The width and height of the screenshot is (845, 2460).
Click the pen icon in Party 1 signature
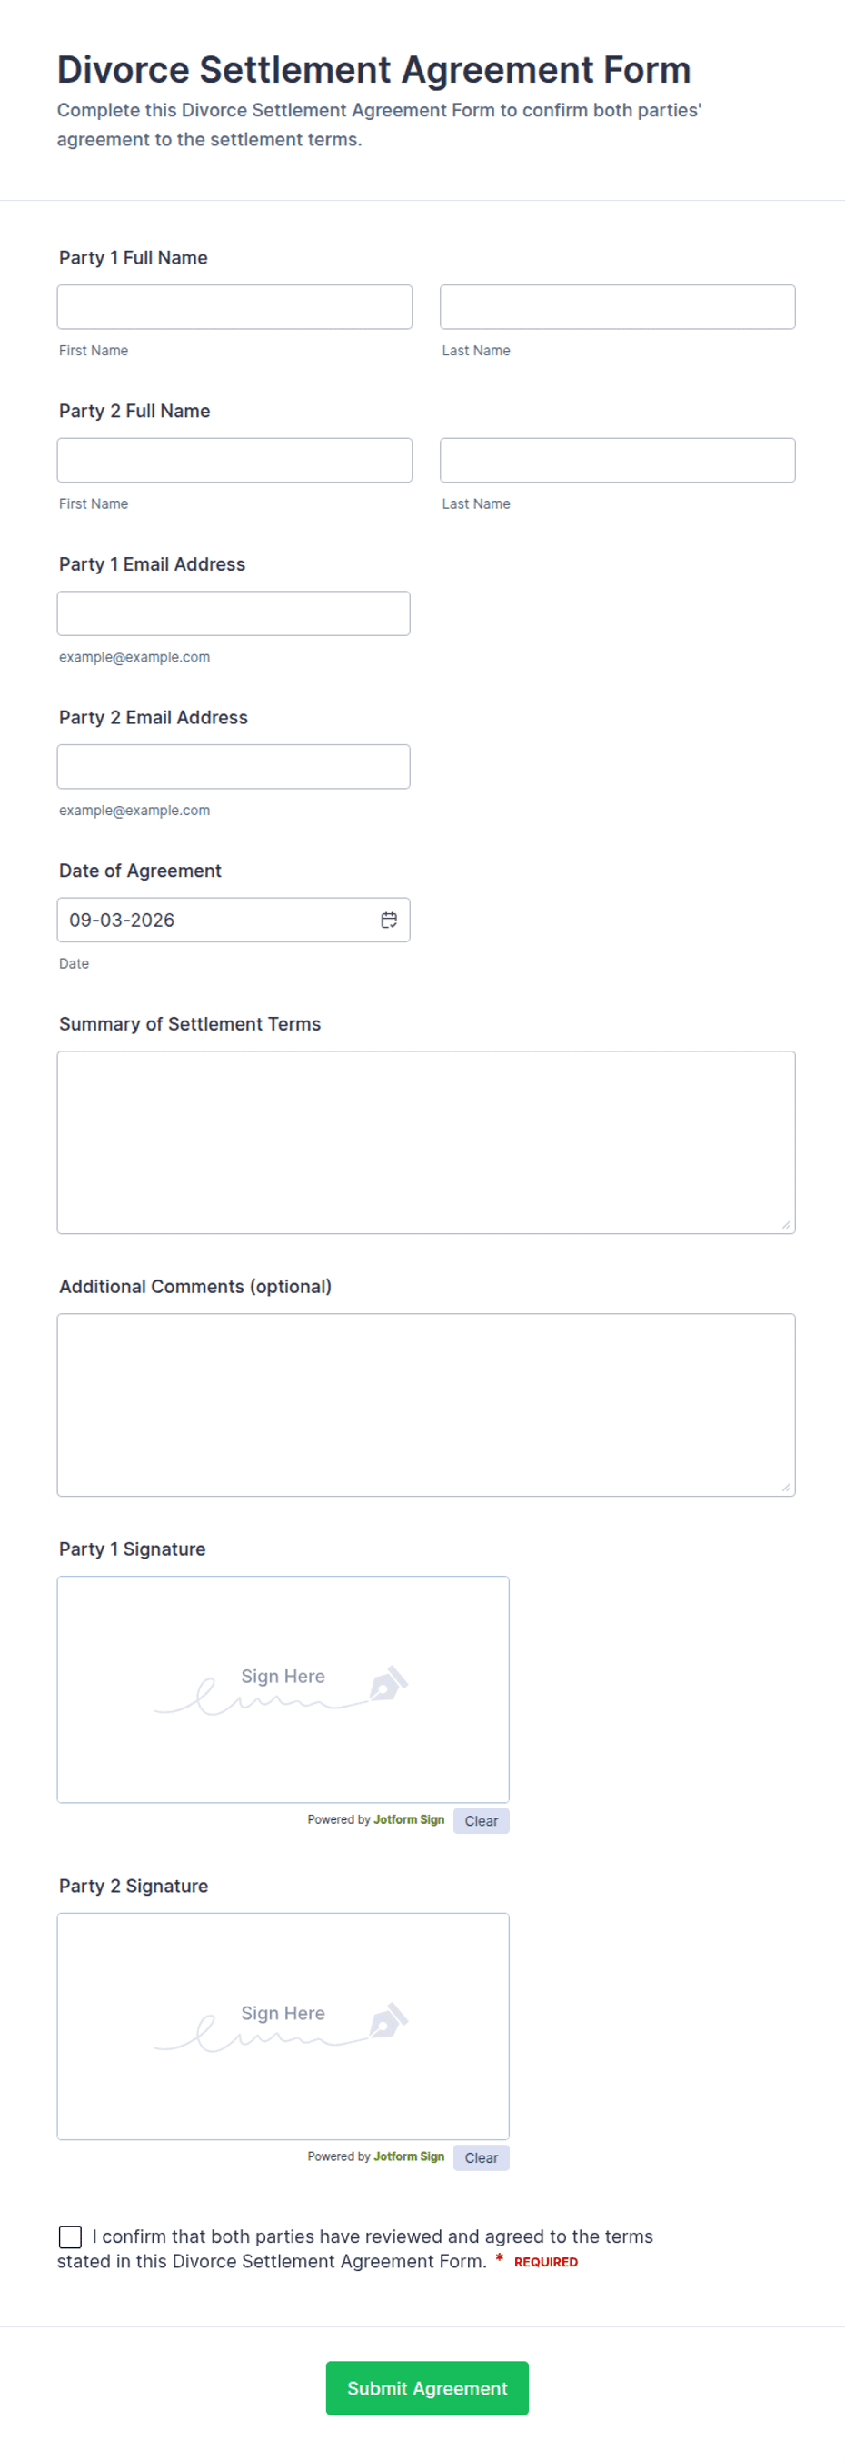pos(389,1684)
